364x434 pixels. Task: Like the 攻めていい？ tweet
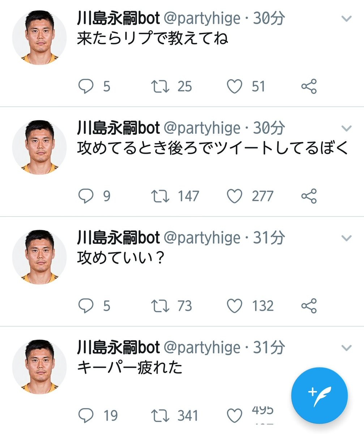click(x=234, y=306)
